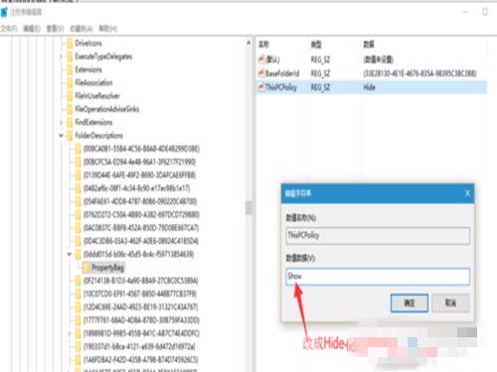The image size is (497, 372).
Task: Open the 编辑(E) menu
Action: (32, 29)
